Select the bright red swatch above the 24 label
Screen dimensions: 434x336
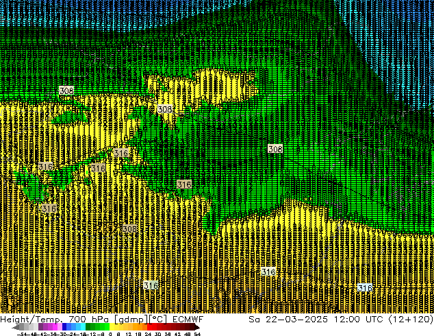(149, 327)
